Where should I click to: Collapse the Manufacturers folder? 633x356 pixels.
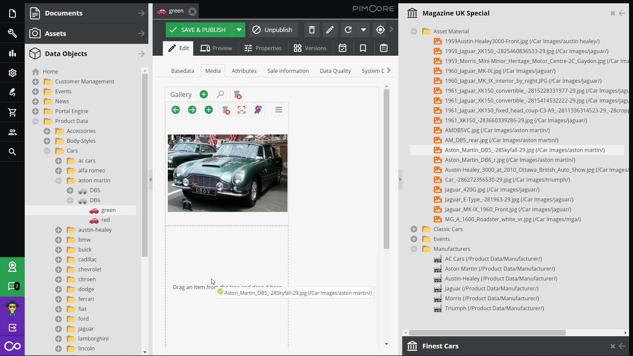[x=414, y=249]
